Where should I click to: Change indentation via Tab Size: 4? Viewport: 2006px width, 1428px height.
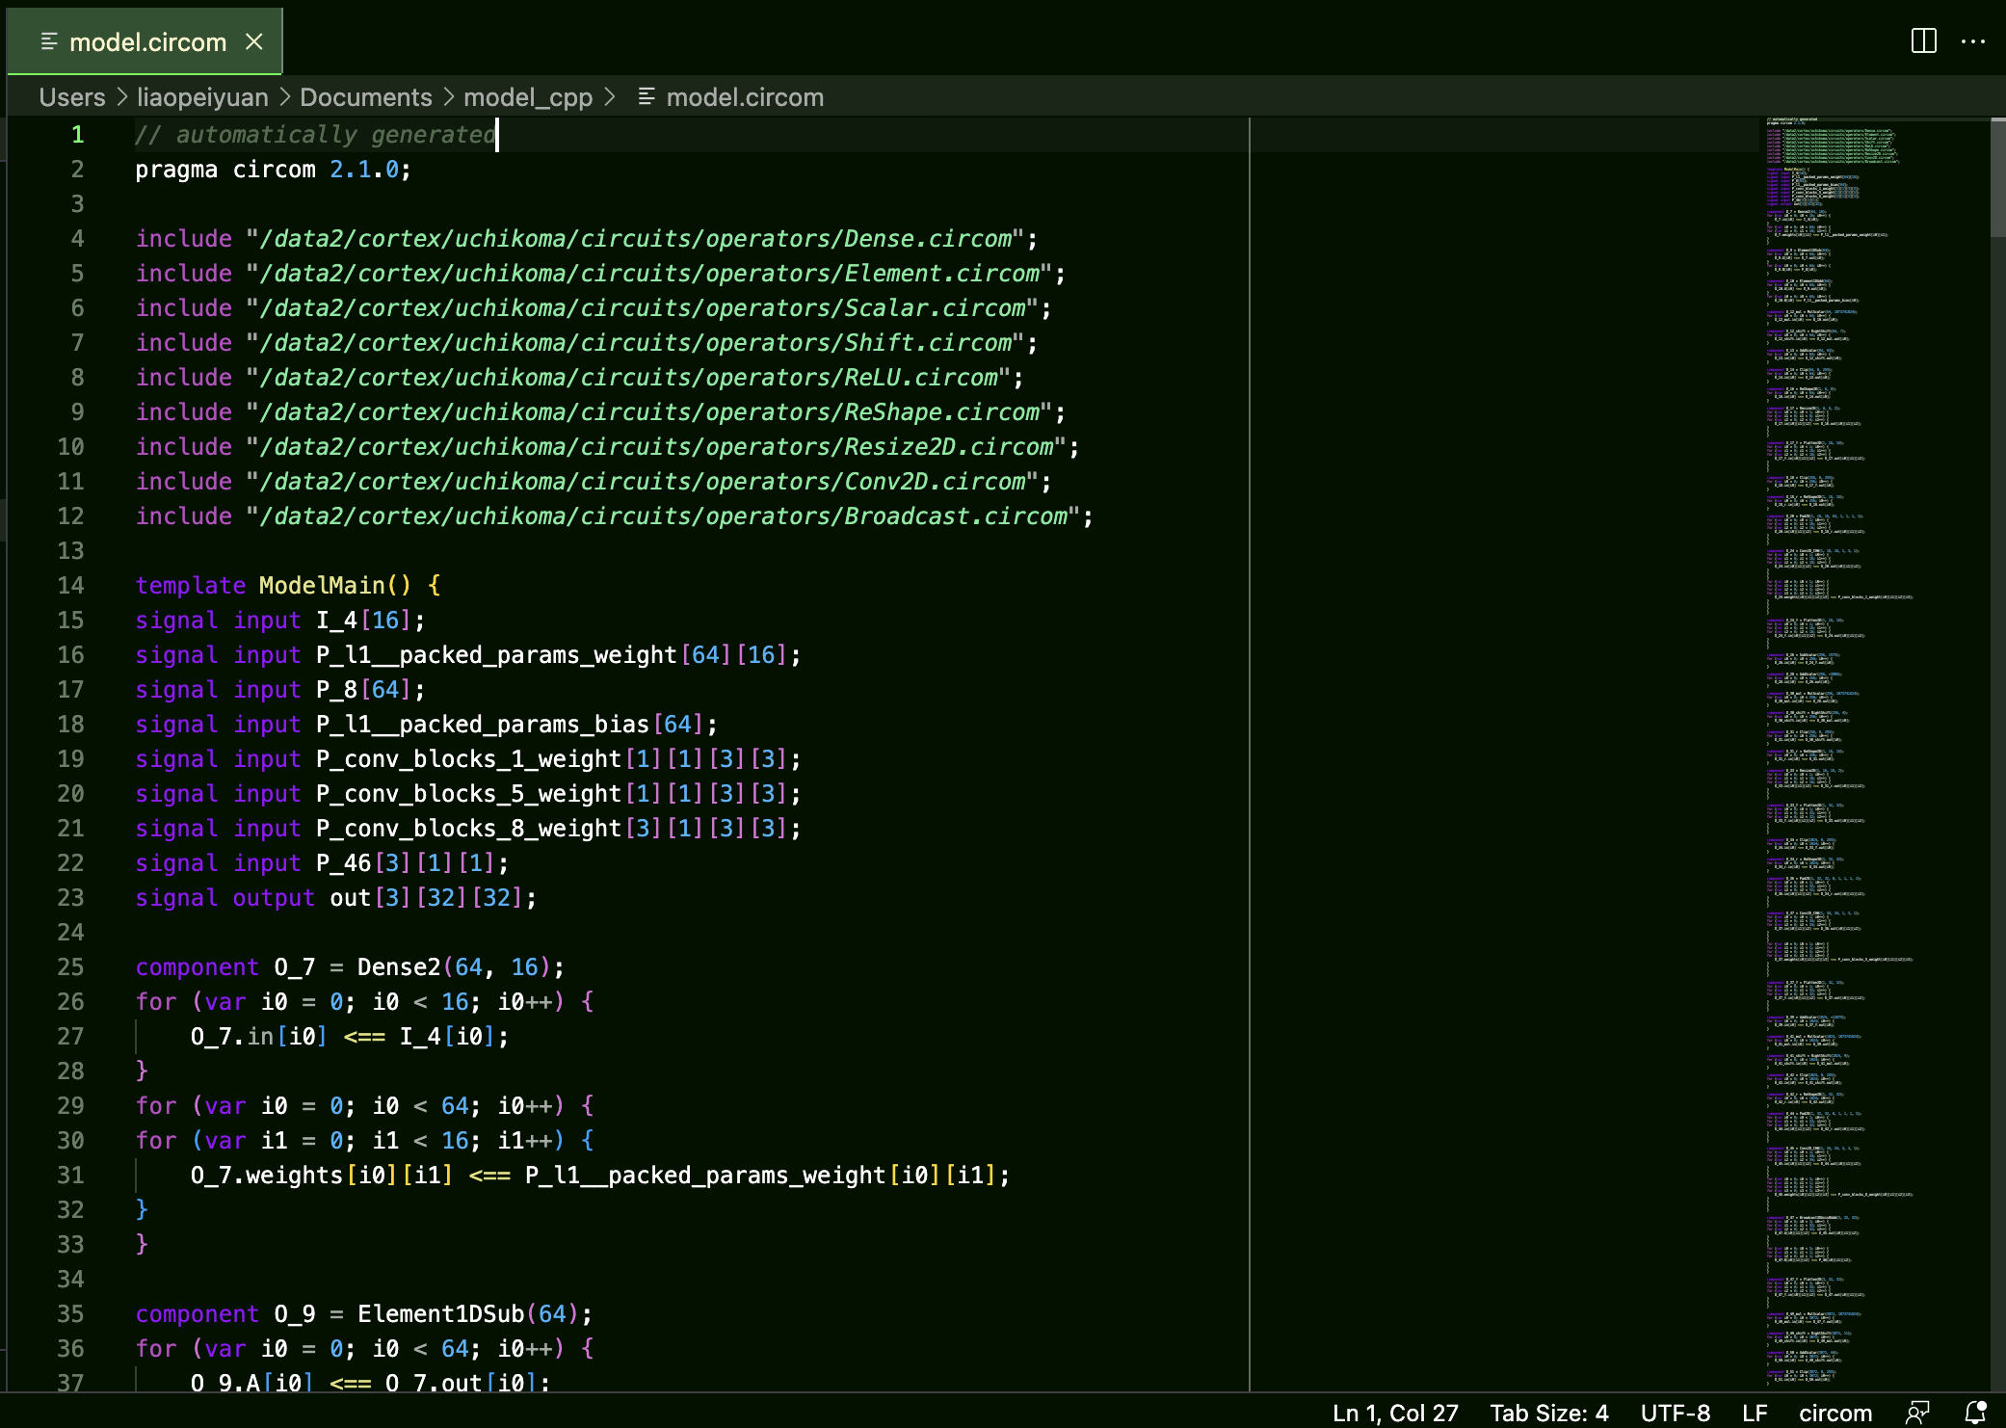pyautogui.click(x=1548, y=1413)
